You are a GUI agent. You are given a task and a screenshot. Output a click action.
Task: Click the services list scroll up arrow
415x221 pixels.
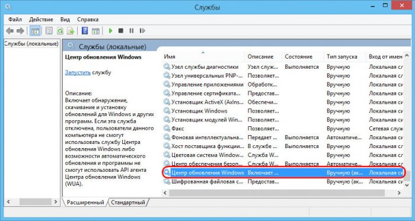tap(407, 56)
